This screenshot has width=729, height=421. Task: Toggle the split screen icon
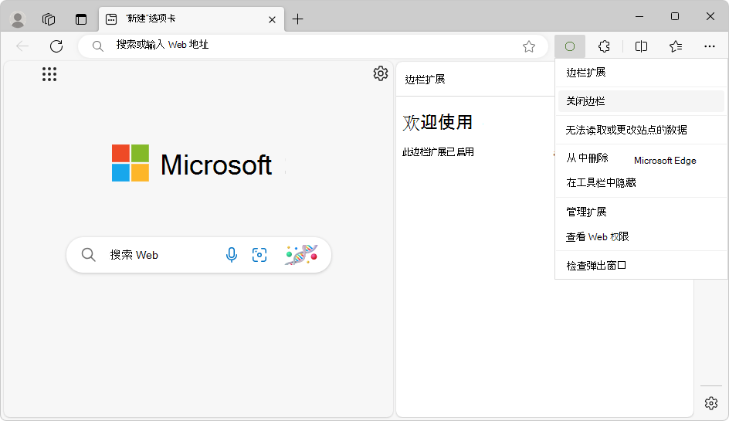pyautogui.click(x=641, y=46)
